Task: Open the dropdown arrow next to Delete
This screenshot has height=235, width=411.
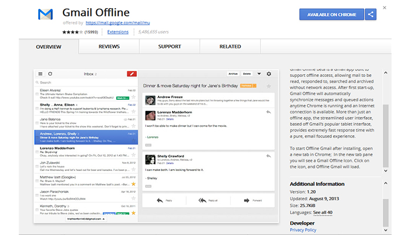Action: (x=259, y=74)
